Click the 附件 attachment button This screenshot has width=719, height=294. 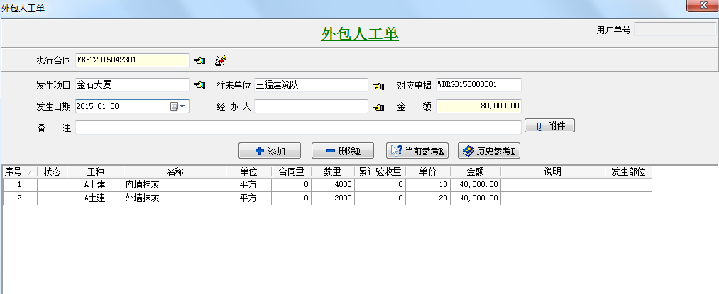(549, 126)
